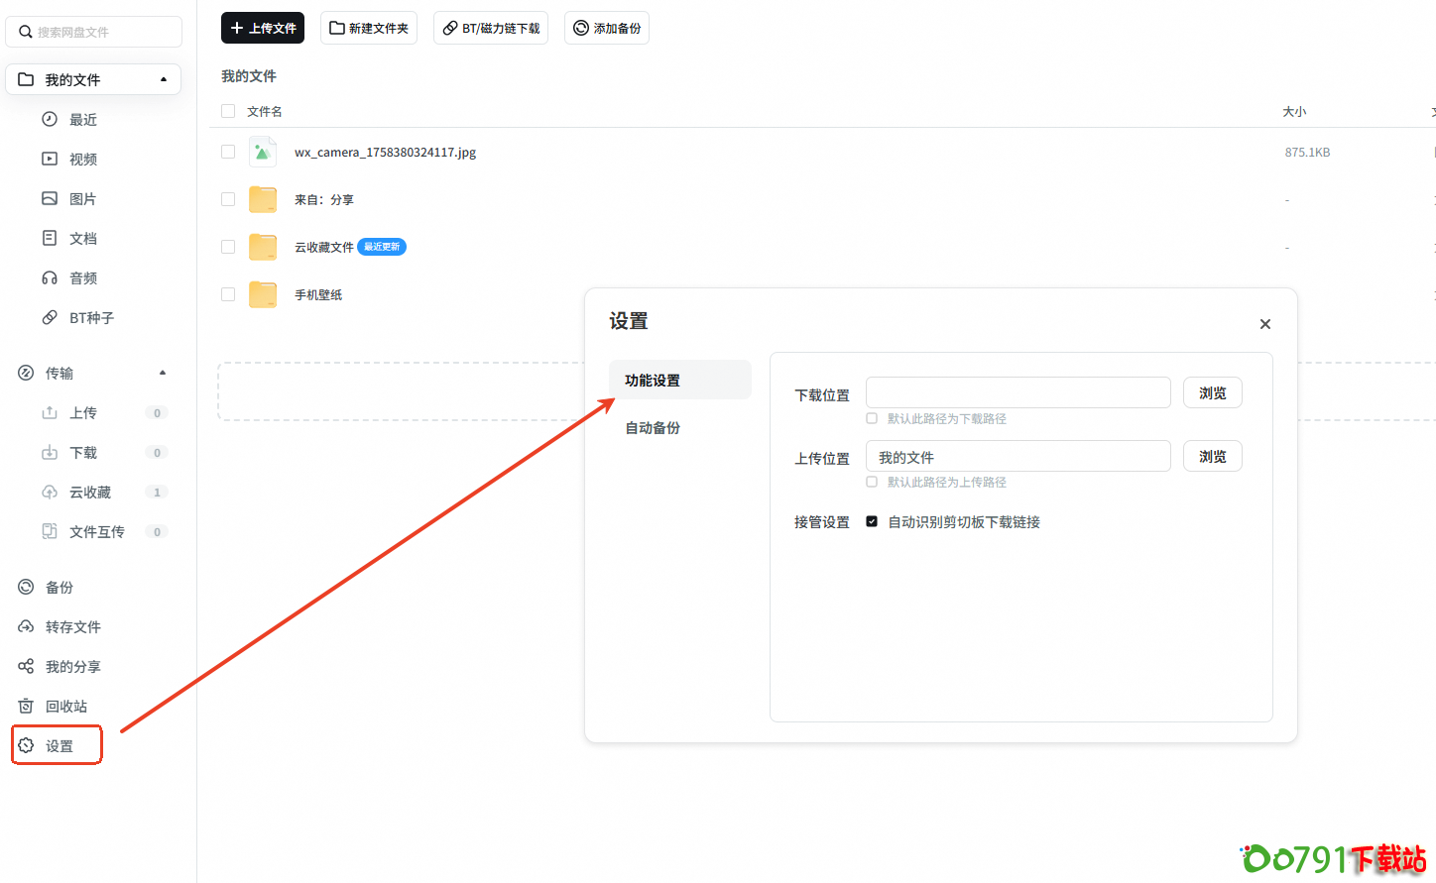Open the 云收藏 cloud icon
The image size is (1436, 883).
50,493
